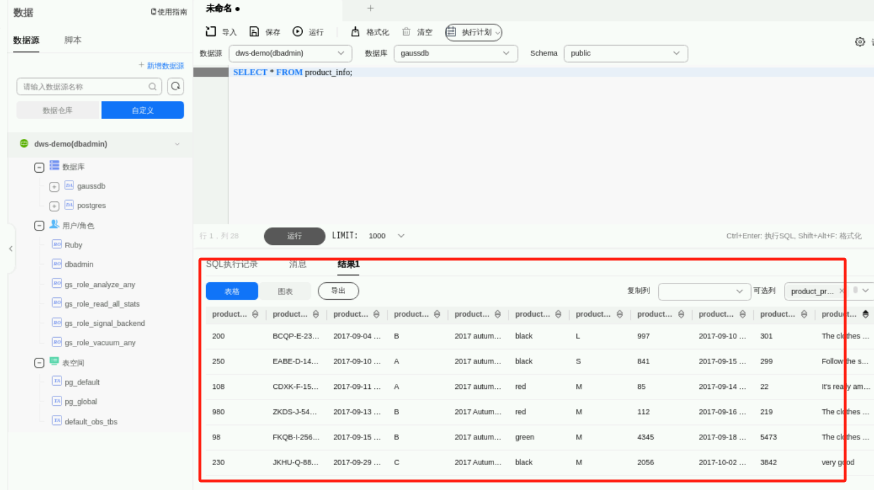Click Add datasource (新增数据源) link

click(x=161, y=65)
